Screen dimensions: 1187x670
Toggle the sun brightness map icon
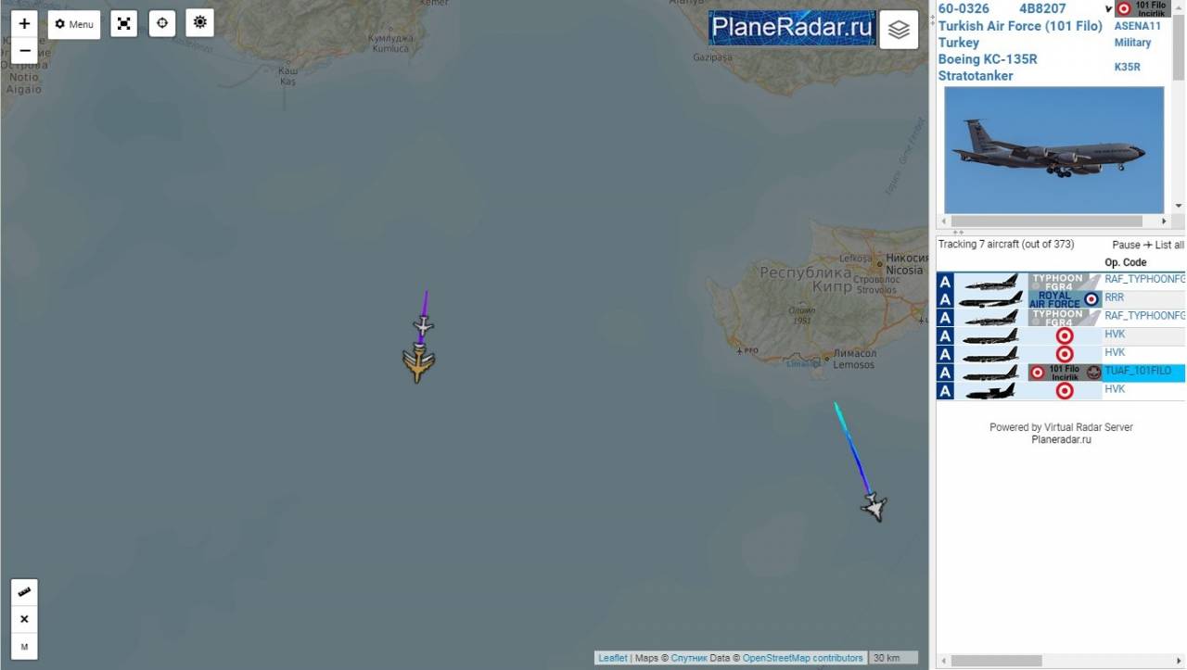[x=199, y=22]
